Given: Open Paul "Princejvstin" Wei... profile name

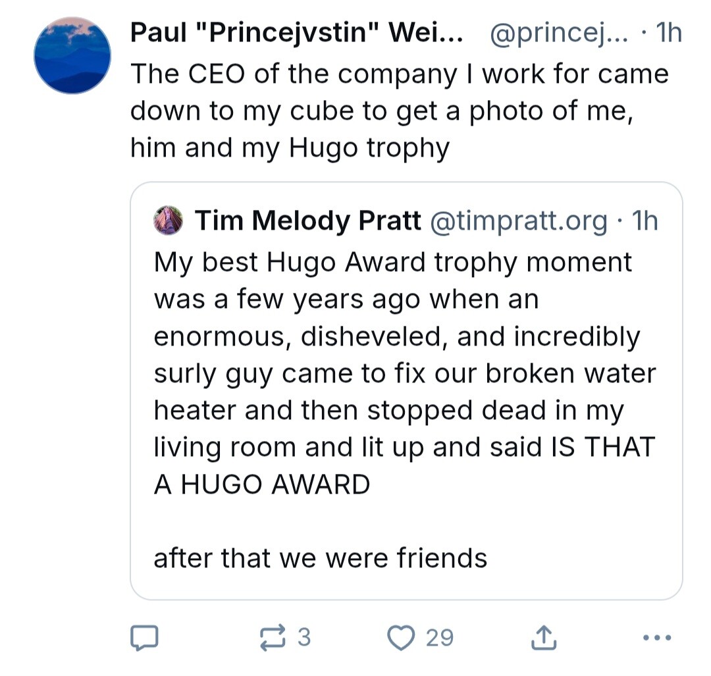Looking at the screenshot, I should (x=296, y=33).
